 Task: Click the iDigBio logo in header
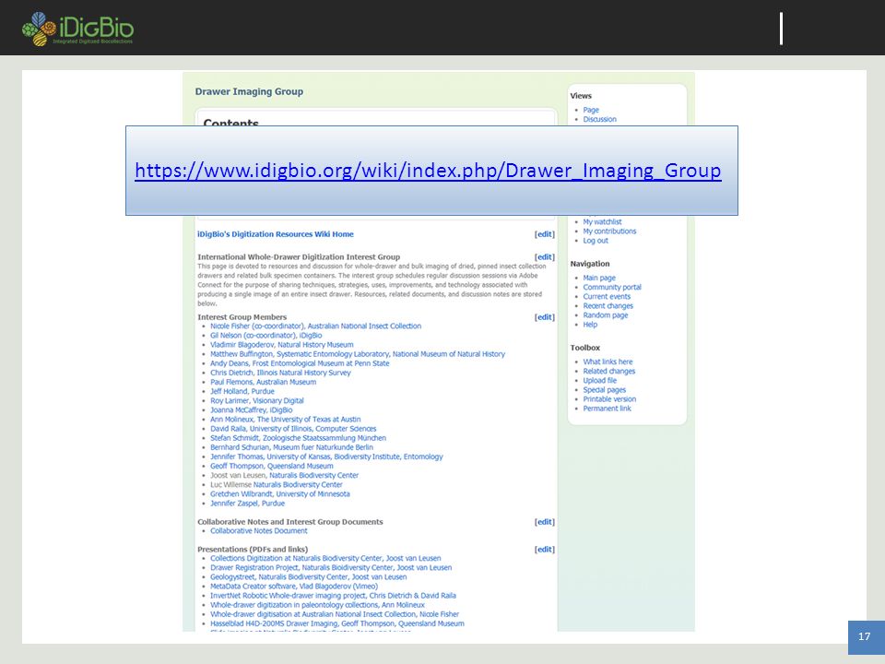point(77,29)
